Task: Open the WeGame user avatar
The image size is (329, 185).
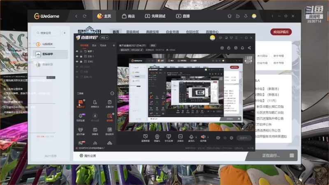Action: pyautogui.click(x=254, y=16)
